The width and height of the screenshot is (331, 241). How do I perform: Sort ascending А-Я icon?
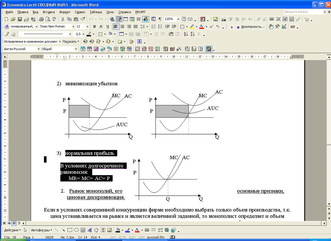click(186, 34)
